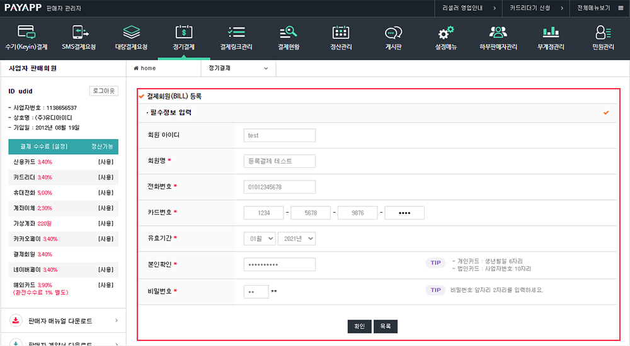Click the 확인 confirm button
630x346 pixels.
359,326
